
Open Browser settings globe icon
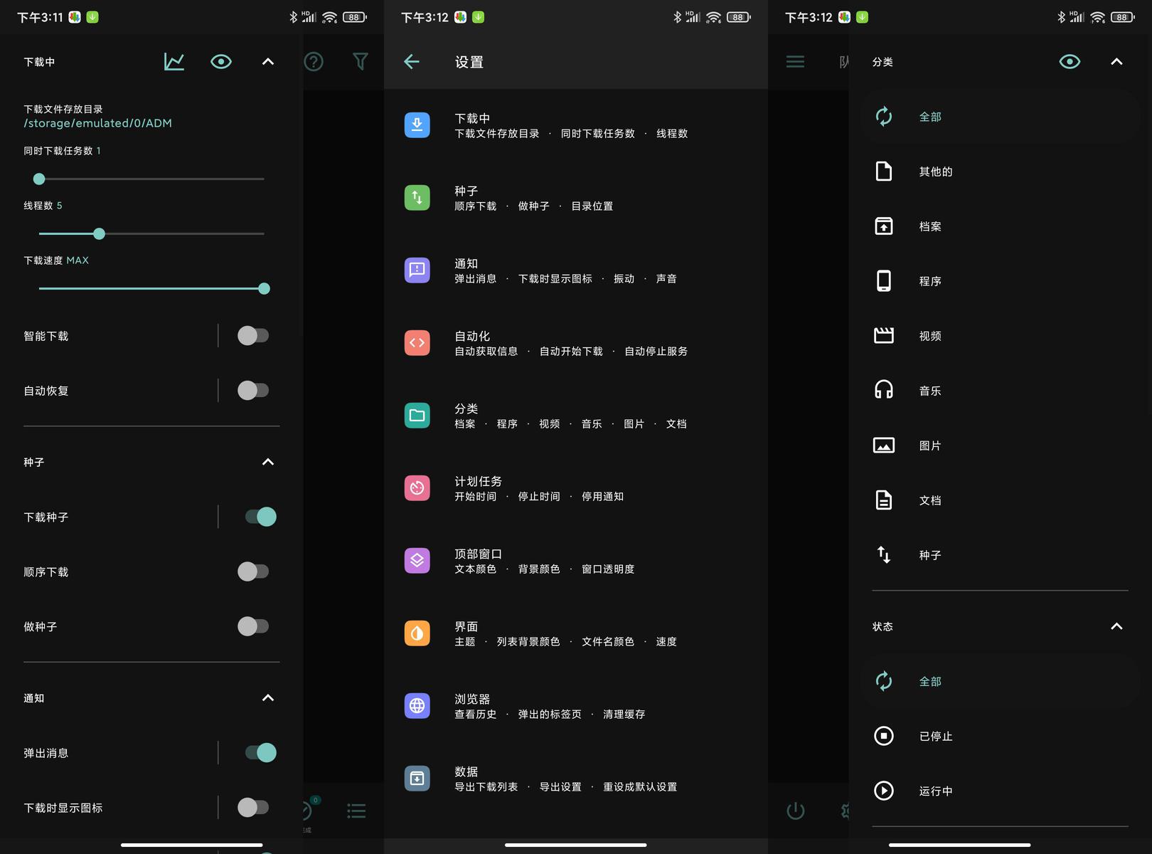[x=417, y=705]
